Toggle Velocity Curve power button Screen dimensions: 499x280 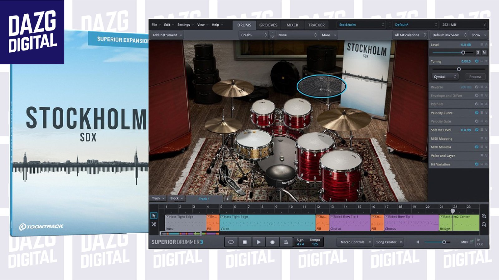tap(477, 113)
